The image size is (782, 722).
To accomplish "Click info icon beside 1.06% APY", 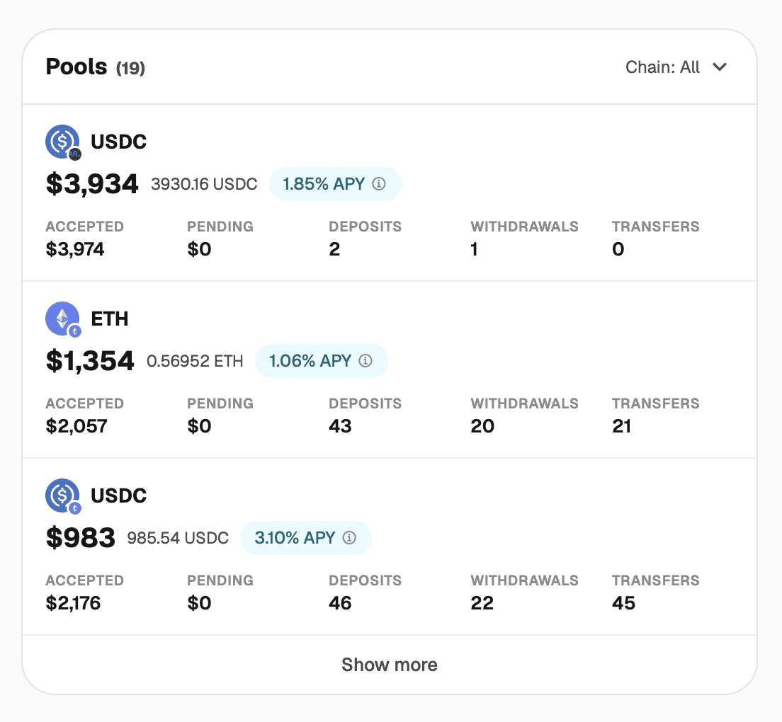I will 365,361.
